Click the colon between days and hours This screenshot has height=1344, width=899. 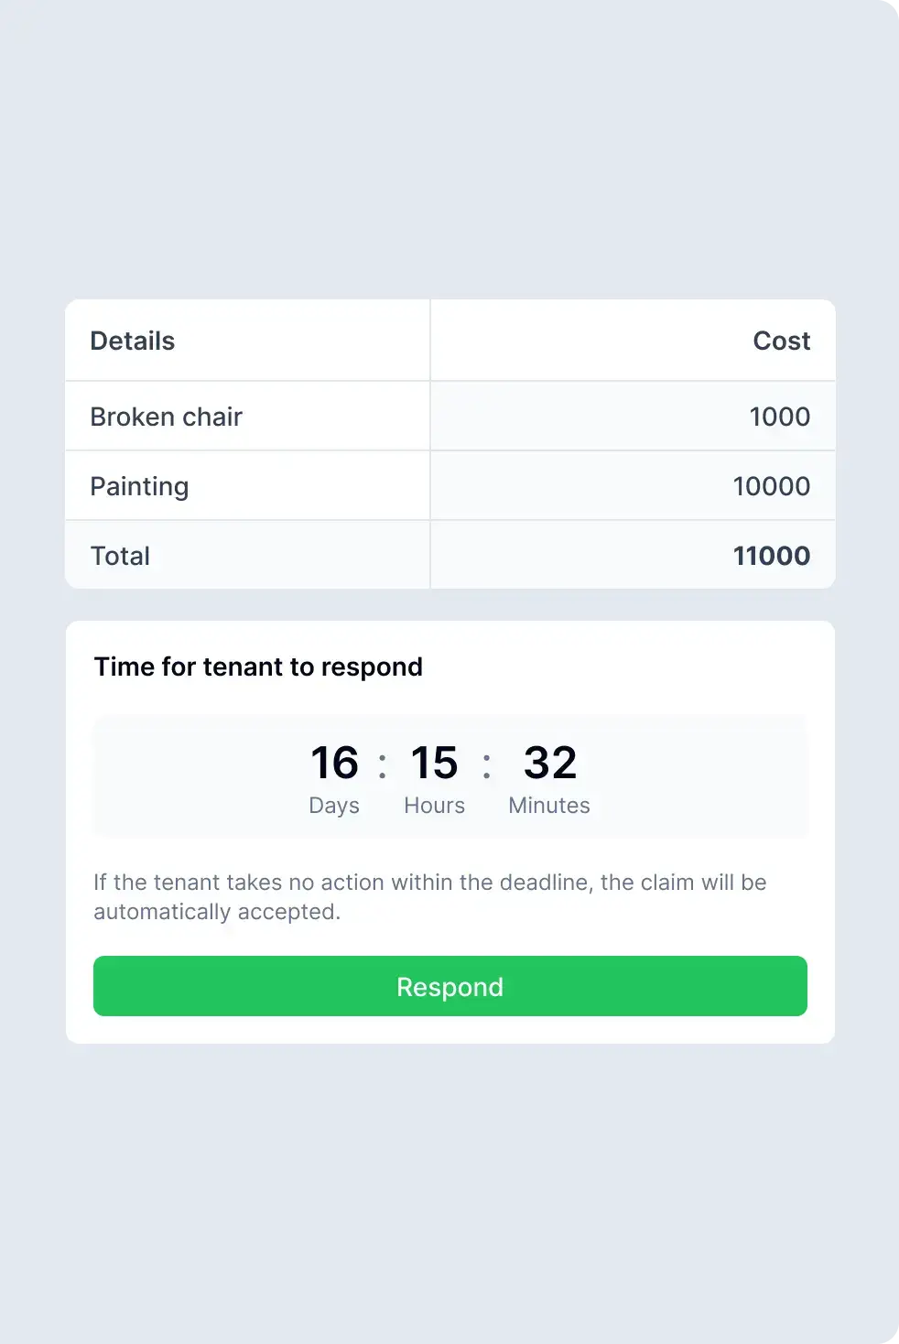[x=383, y=765]
